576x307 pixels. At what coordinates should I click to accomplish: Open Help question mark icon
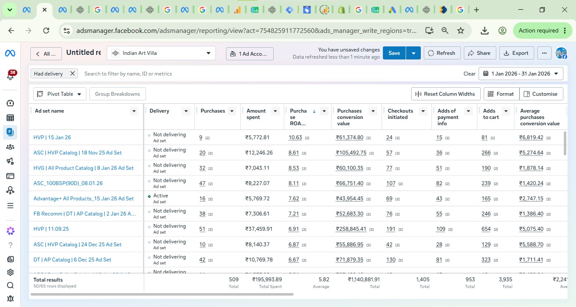click(x=10, y=245)
